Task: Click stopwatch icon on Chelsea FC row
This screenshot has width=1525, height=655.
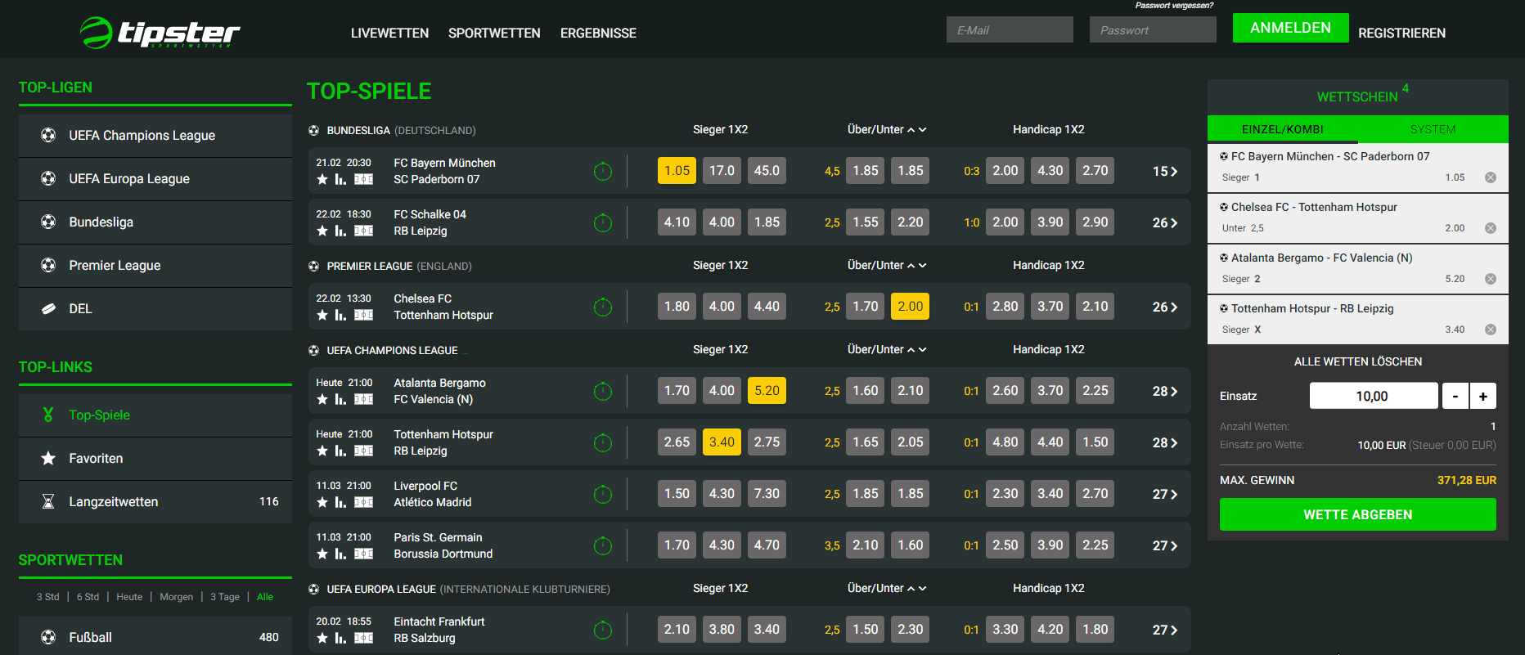Action: (603, 307)
